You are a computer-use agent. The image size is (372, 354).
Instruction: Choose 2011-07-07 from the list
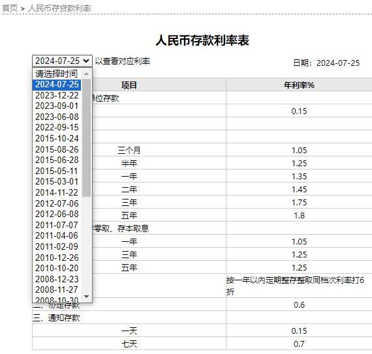click(x=57, y=225)
